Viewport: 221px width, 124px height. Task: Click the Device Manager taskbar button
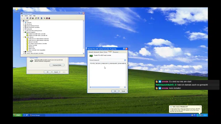(37, 115)
